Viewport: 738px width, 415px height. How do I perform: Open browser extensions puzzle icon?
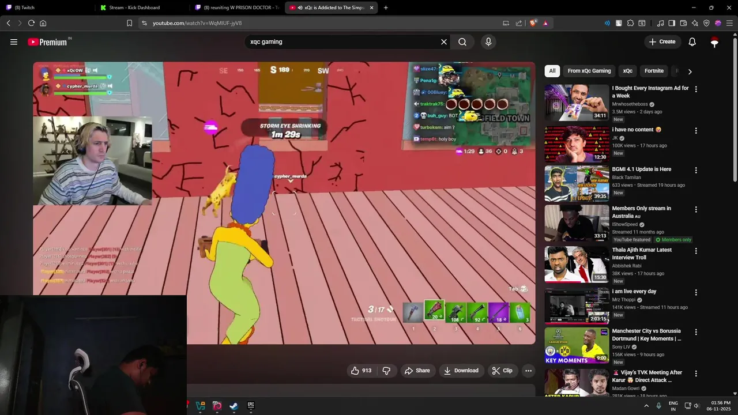pyautogui.click(x=631, y=23)
